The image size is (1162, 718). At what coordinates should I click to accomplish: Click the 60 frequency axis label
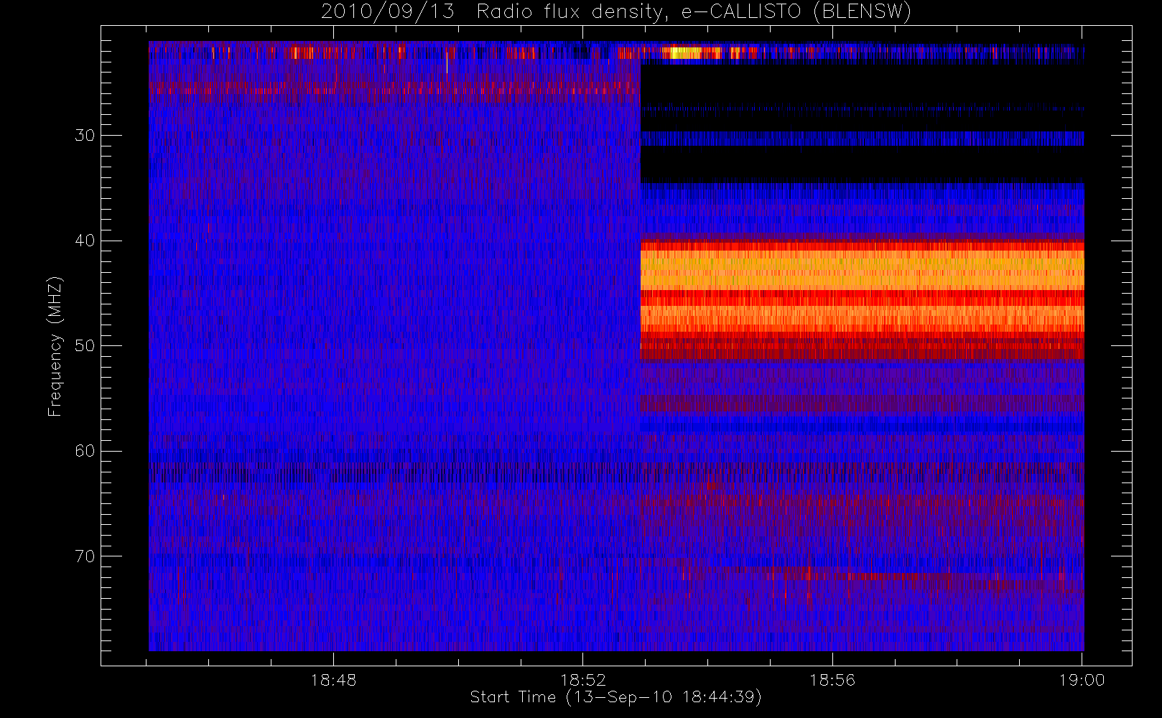pyautogui.click(x=85, y=451)
